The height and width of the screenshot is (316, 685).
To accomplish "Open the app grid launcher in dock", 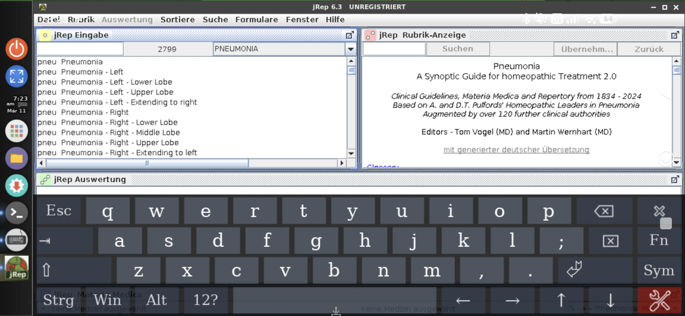I will pos(16,130).
